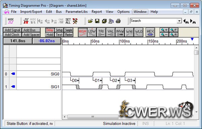
Task: Toggle the WLO weak low button
Action: pos(139,32)
